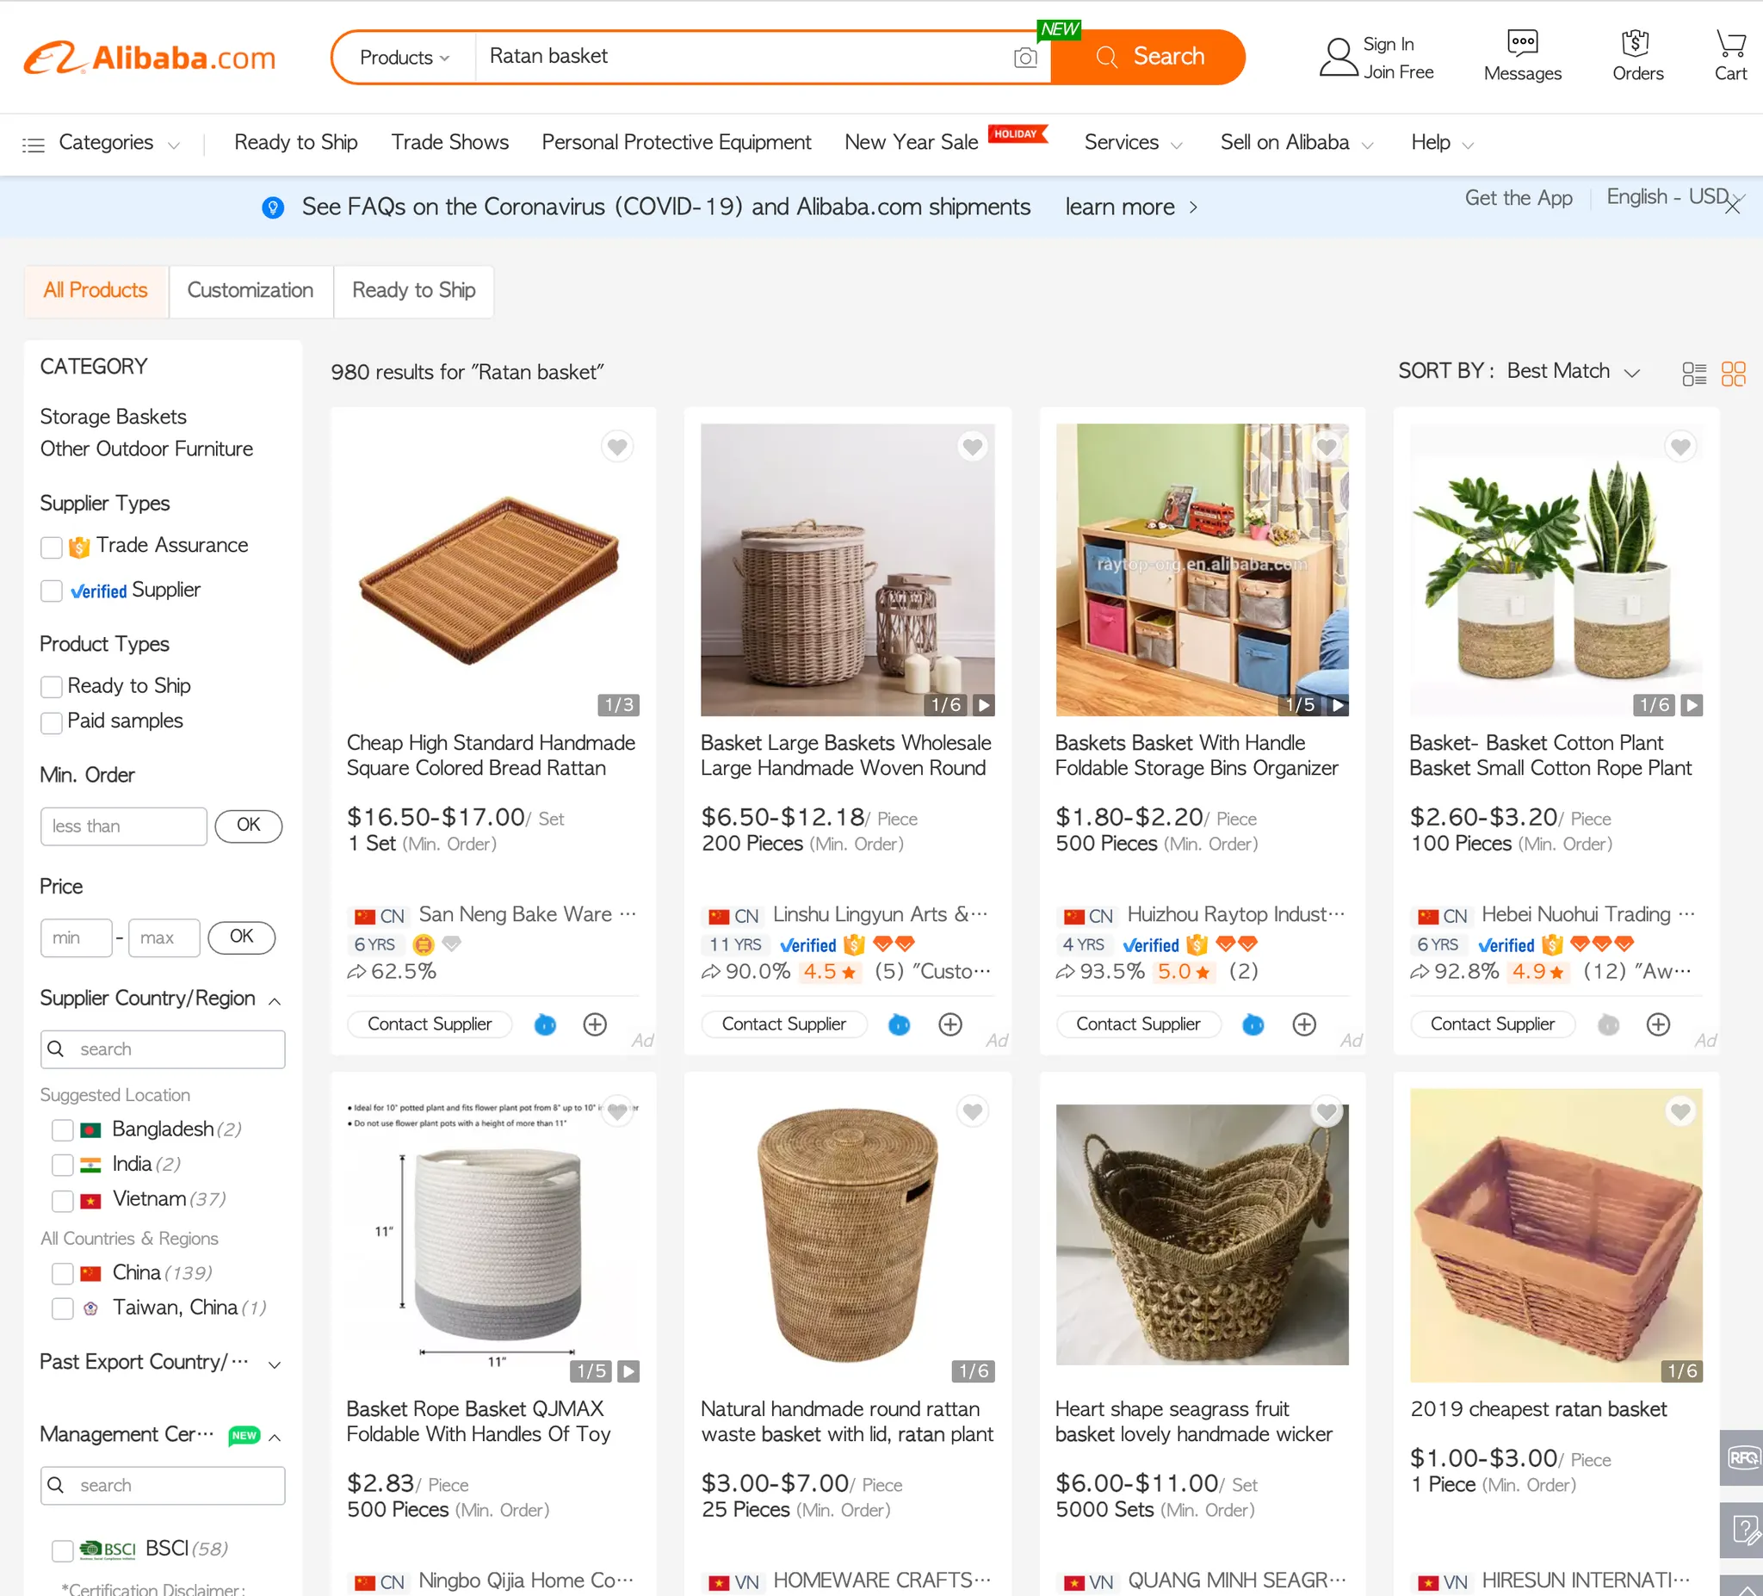The width and height of the screenshot is (1763, 1596).
Task: Click plus compare icon on Linshu Lingyun product
Action: tap(950, 1024)
